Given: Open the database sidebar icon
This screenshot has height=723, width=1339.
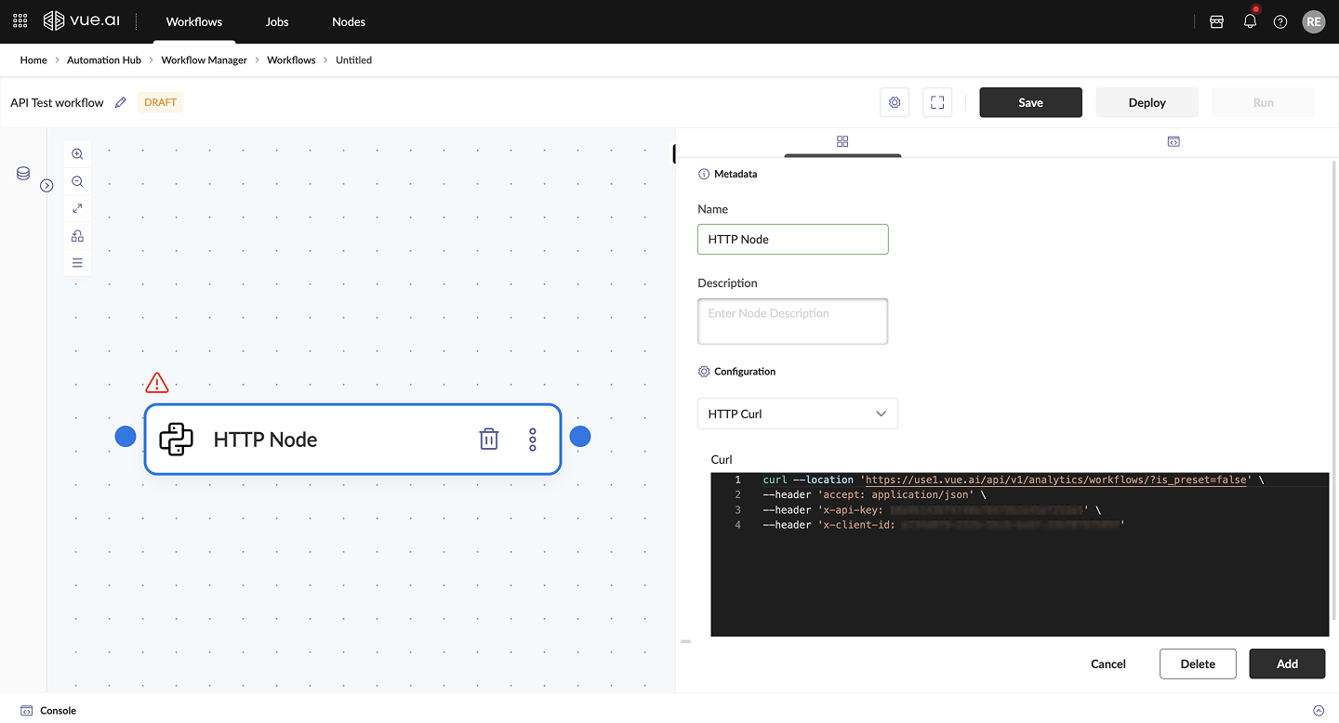Looking at the screenshot, I should (23, 174).
